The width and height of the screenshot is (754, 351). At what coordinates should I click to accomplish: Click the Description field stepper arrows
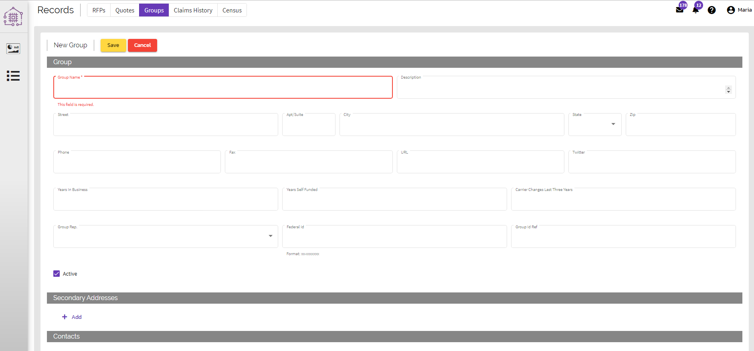point(728,90)
